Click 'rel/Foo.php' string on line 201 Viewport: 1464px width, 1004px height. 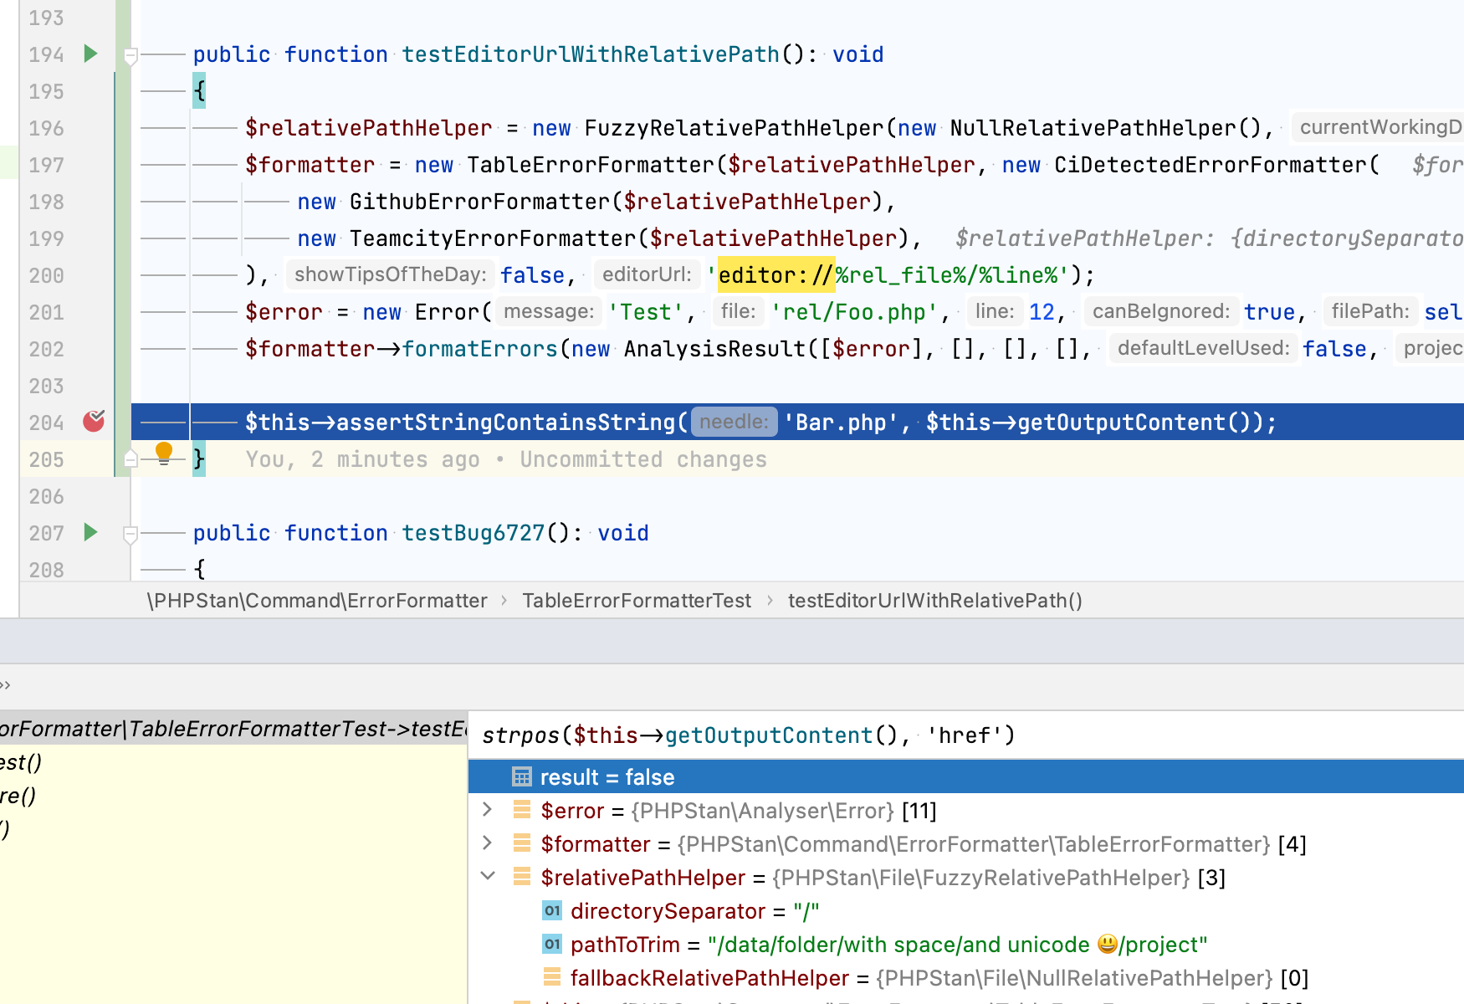(854, 312)
